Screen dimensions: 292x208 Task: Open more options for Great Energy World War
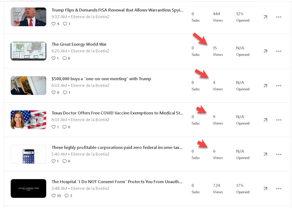click(279, 51)
